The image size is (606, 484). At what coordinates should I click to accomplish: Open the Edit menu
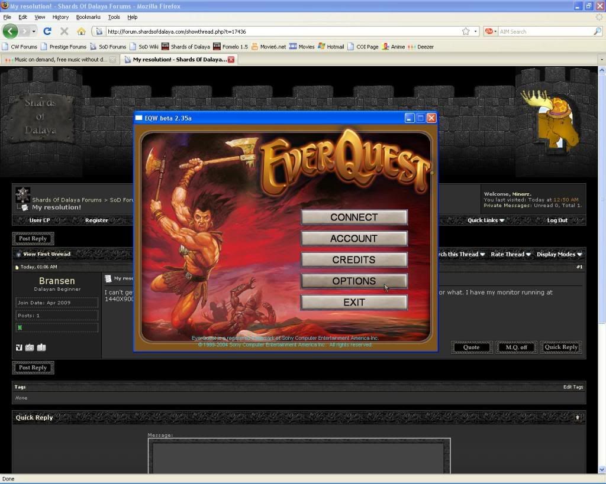pos(23,17)
